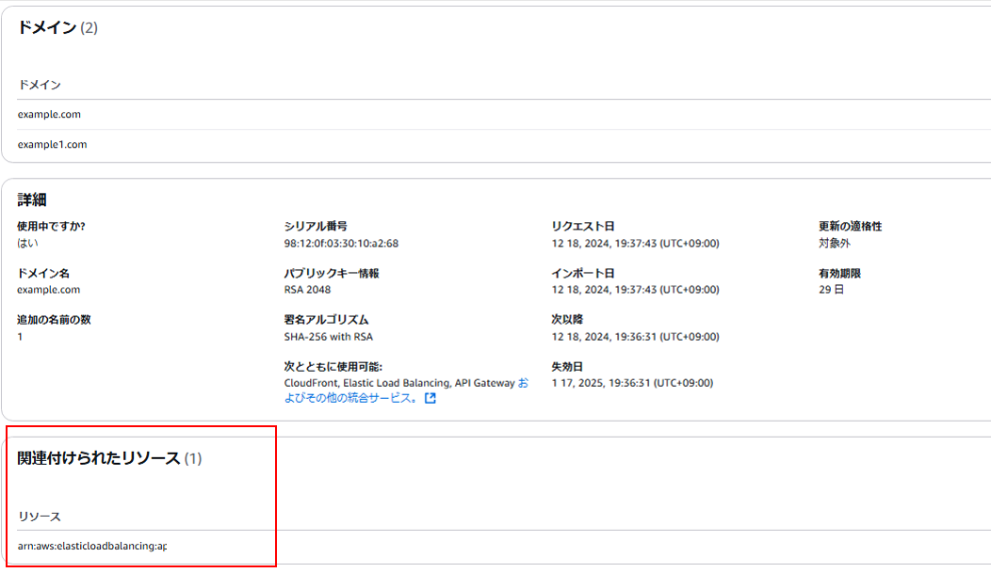Click the 29 日 validity value

coord(831,290)
